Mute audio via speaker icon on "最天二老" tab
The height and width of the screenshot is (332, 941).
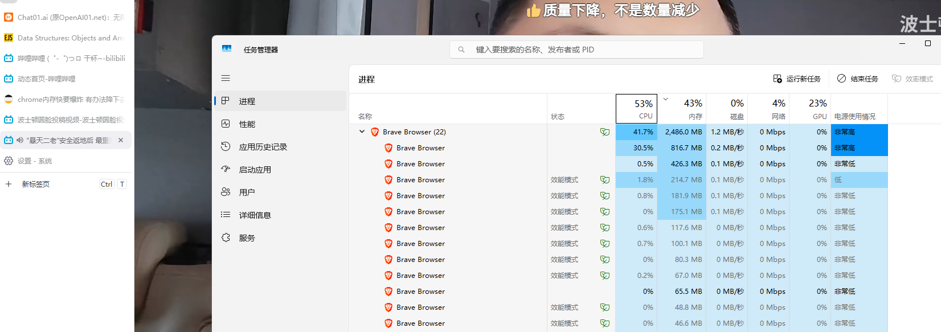click(x=20, y=140)
